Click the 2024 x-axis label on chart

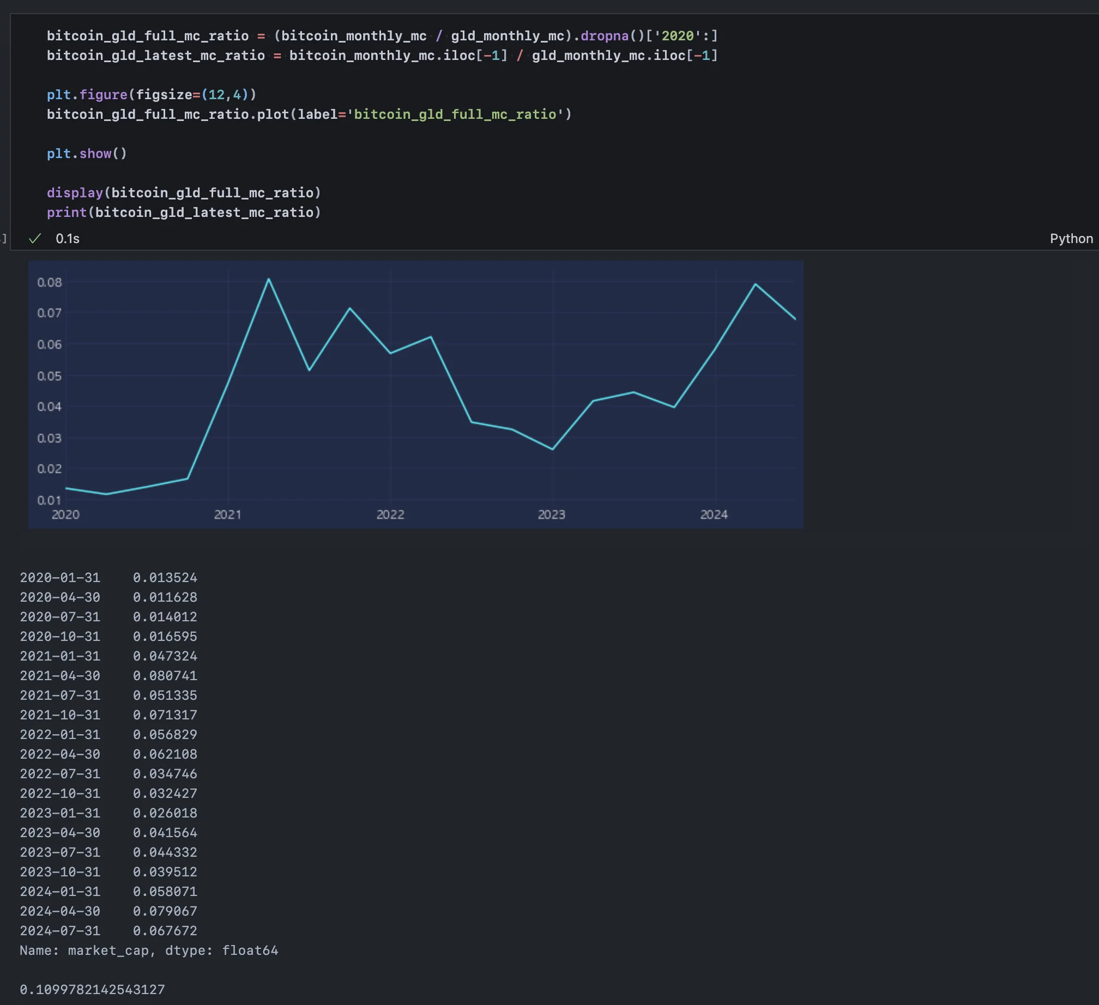(714, 514)
